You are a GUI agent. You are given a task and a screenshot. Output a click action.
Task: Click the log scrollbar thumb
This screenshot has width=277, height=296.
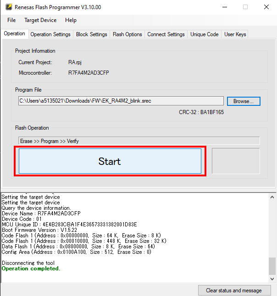tap(272, 266)
